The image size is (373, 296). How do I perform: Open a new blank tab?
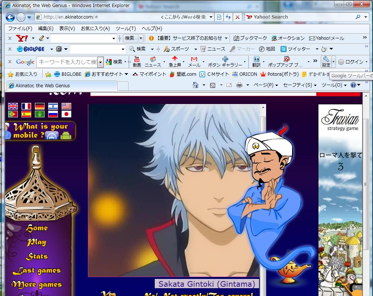click(123, 86)
